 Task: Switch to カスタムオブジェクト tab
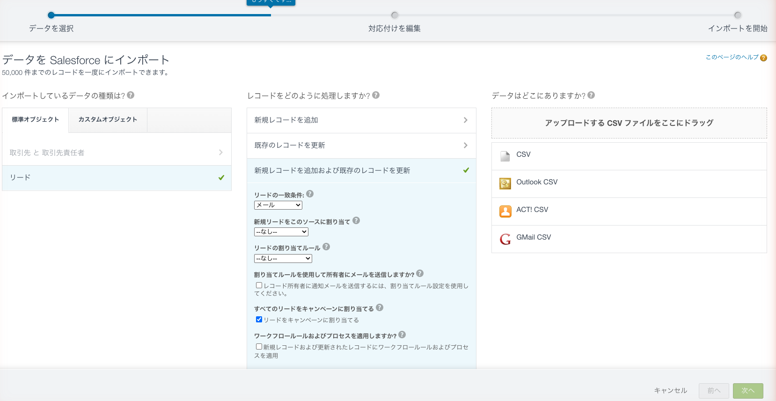click(x=108, y=120)
